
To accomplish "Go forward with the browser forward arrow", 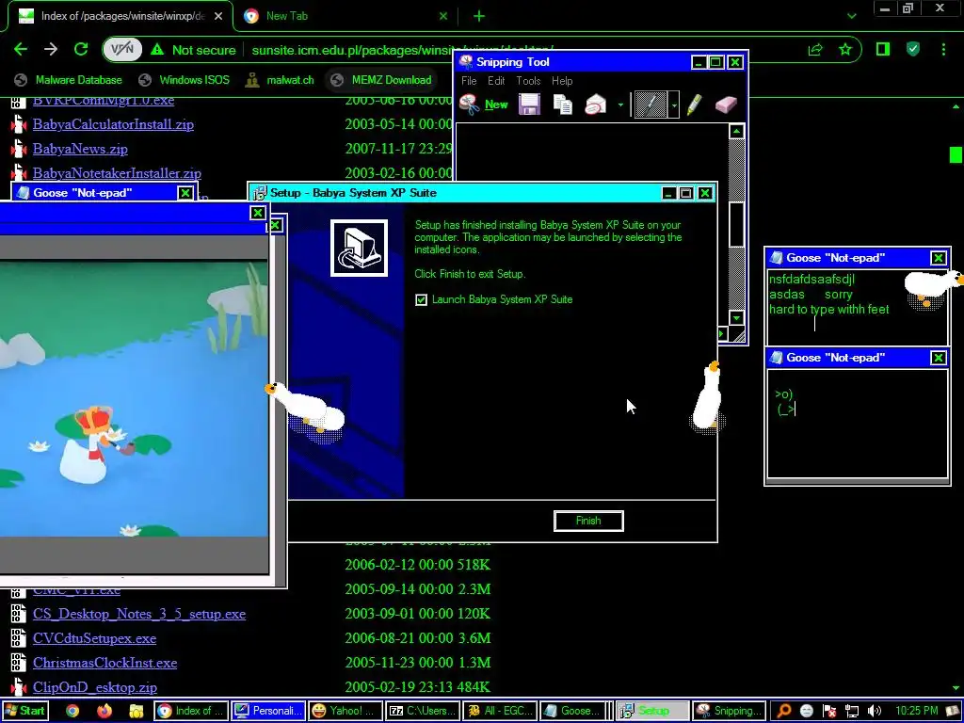I will coord(51,50).
